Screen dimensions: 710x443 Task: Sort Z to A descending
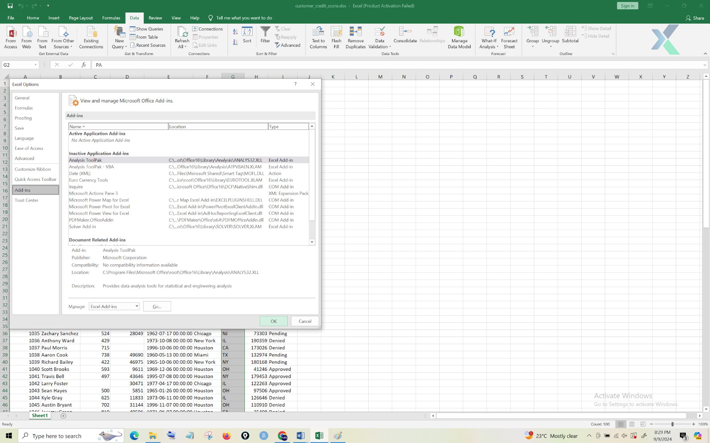tap(235, 42)
